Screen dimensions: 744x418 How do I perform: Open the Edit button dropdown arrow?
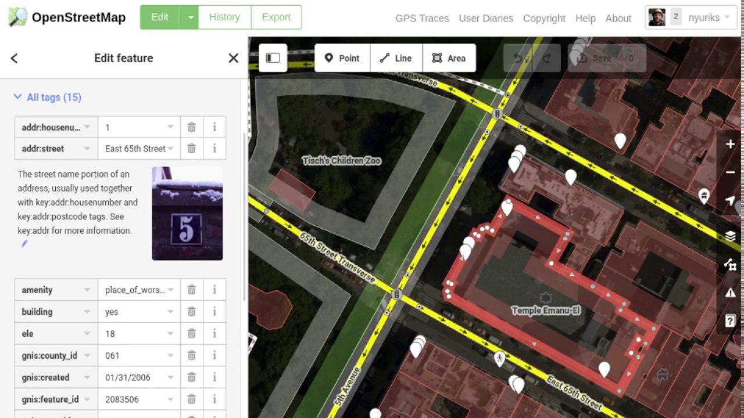pos(189,17)
